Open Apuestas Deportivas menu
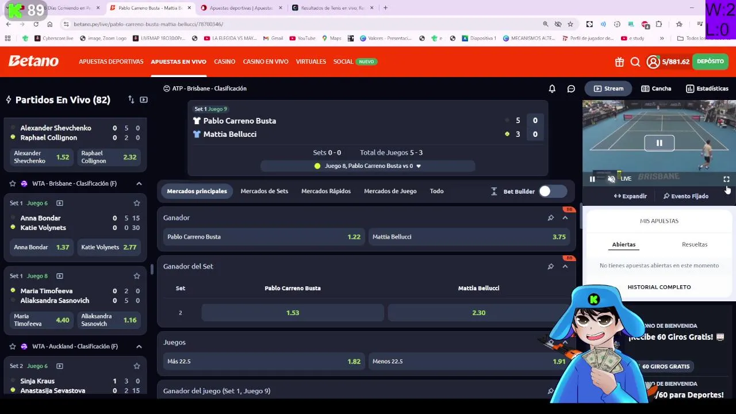Image resolution: width=736 pixels, height=414 pixels. [111, 62]
